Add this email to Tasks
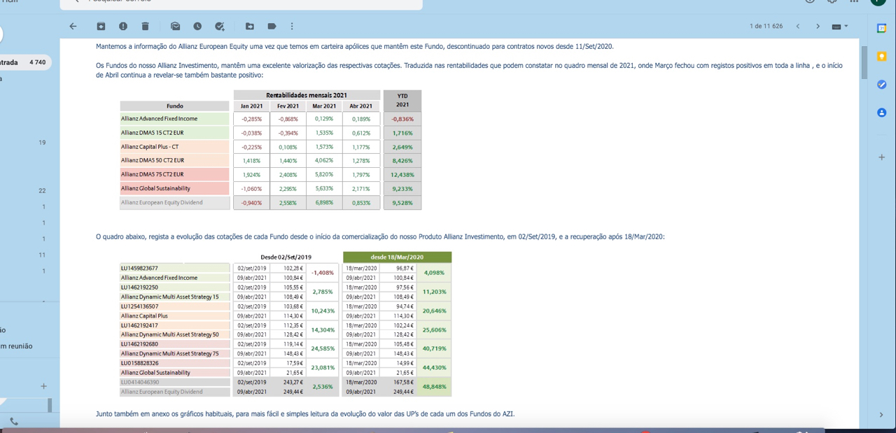The image size is (896, 433). (x=220, y=27)
